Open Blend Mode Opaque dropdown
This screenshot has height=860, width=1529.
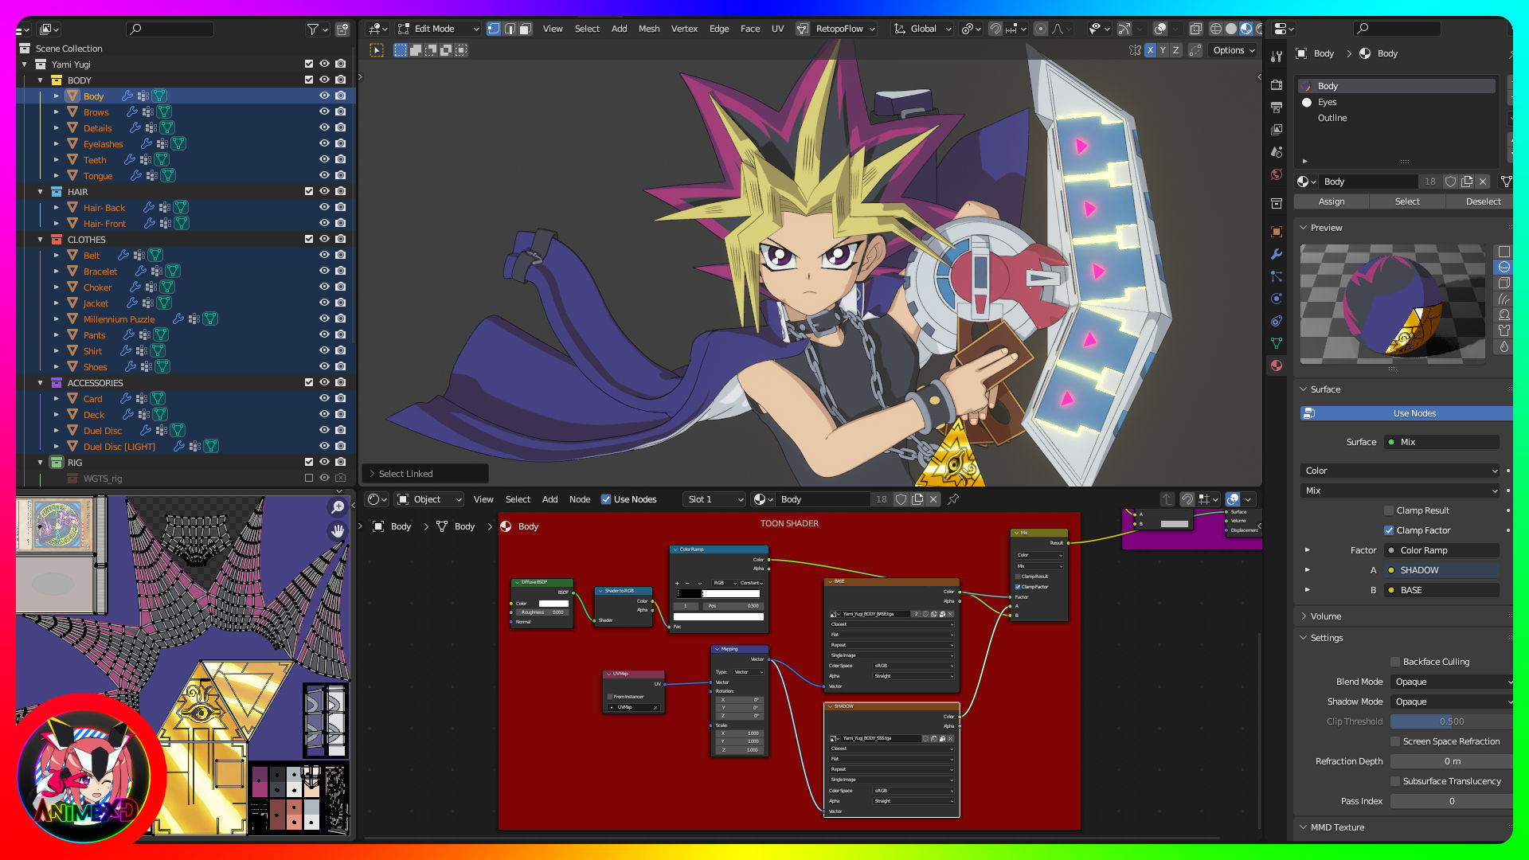pyautogui.click(x=1451, y=682)
